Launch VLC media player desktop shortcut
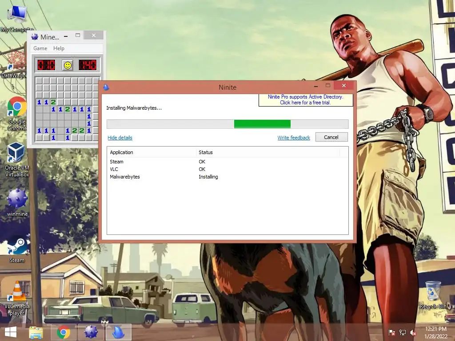The width and height of the screenshot is (455, 341). 17,299
